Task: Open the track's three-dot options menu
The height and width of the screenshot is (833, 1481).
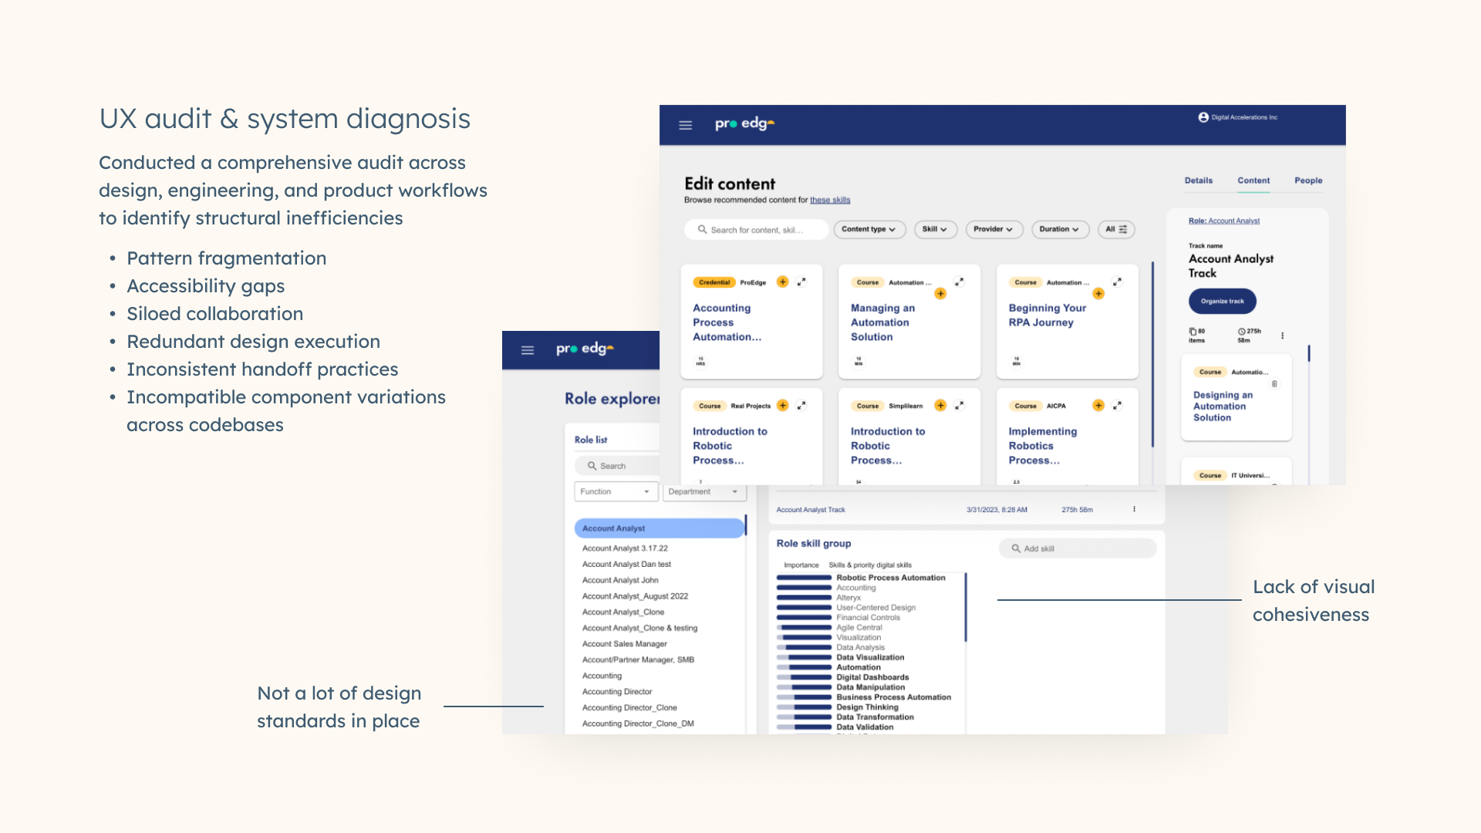Action: tap(1282, 336)
